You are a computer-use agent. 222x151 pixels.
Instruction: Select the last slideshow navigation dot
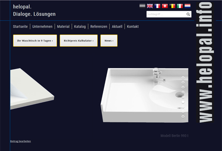[x=183, y=116]
